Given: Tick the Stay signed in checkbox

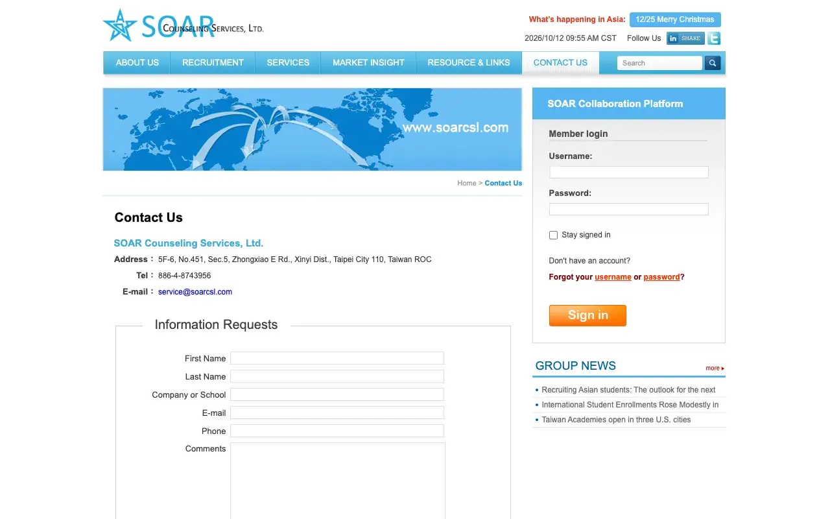Looking at the screenshot, I should (553, 235).
